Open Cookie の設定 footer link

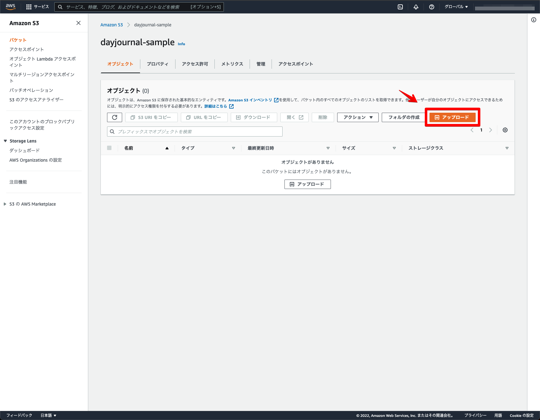pyautogui.click(x=522, y=415)
